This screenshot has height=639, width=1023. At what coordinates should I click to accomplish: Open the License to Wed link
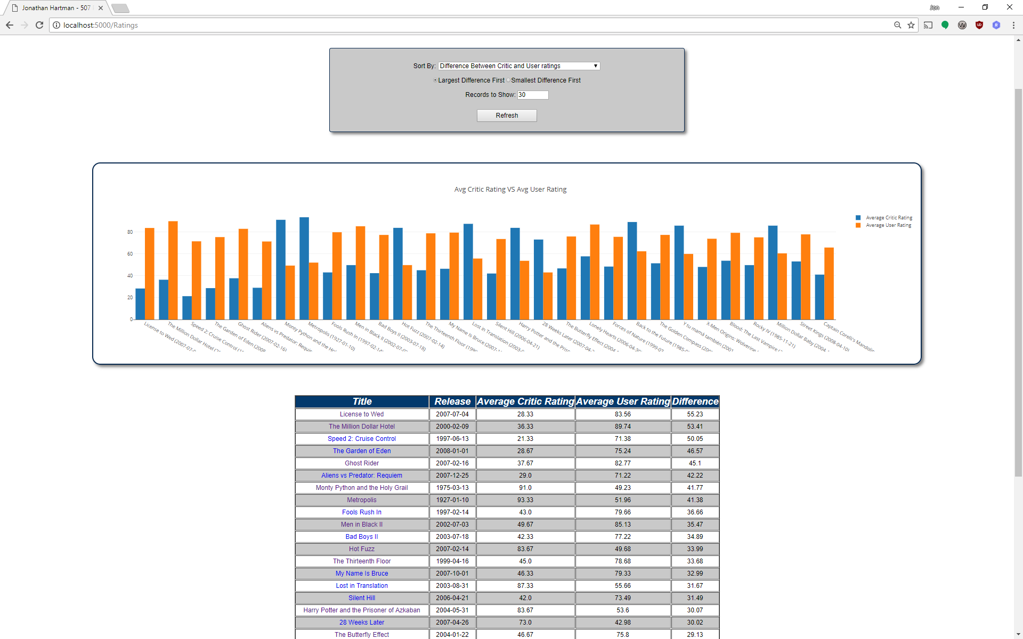click(x=362, y=414)
